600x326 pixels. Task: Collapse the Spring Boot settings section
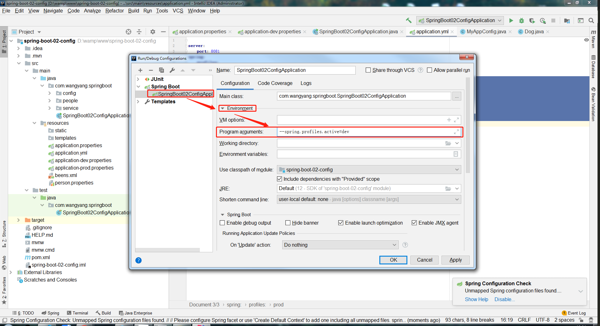[223, 215]
